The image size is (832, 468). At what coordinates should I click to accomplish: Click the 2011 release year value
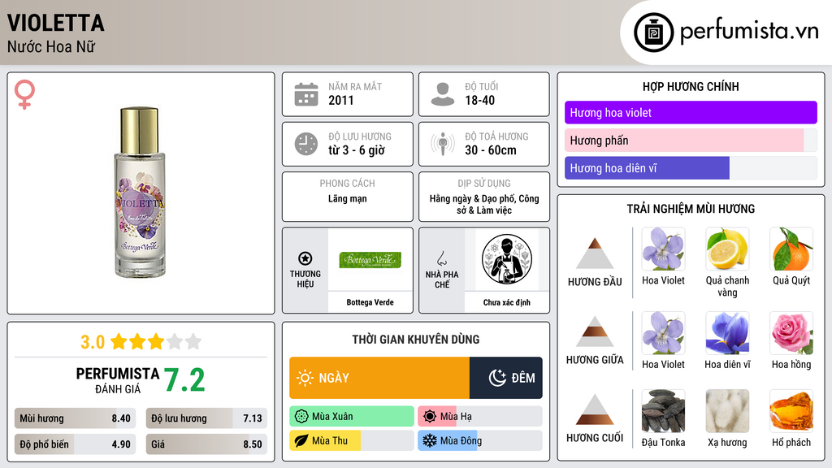point(340,100)
